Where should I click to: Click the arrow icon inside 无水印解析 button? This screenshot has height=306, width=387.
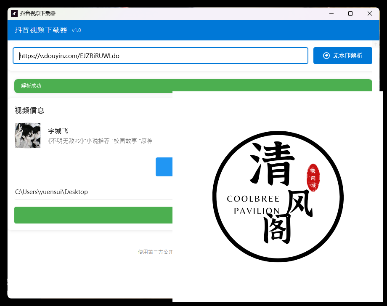[326, 56]
